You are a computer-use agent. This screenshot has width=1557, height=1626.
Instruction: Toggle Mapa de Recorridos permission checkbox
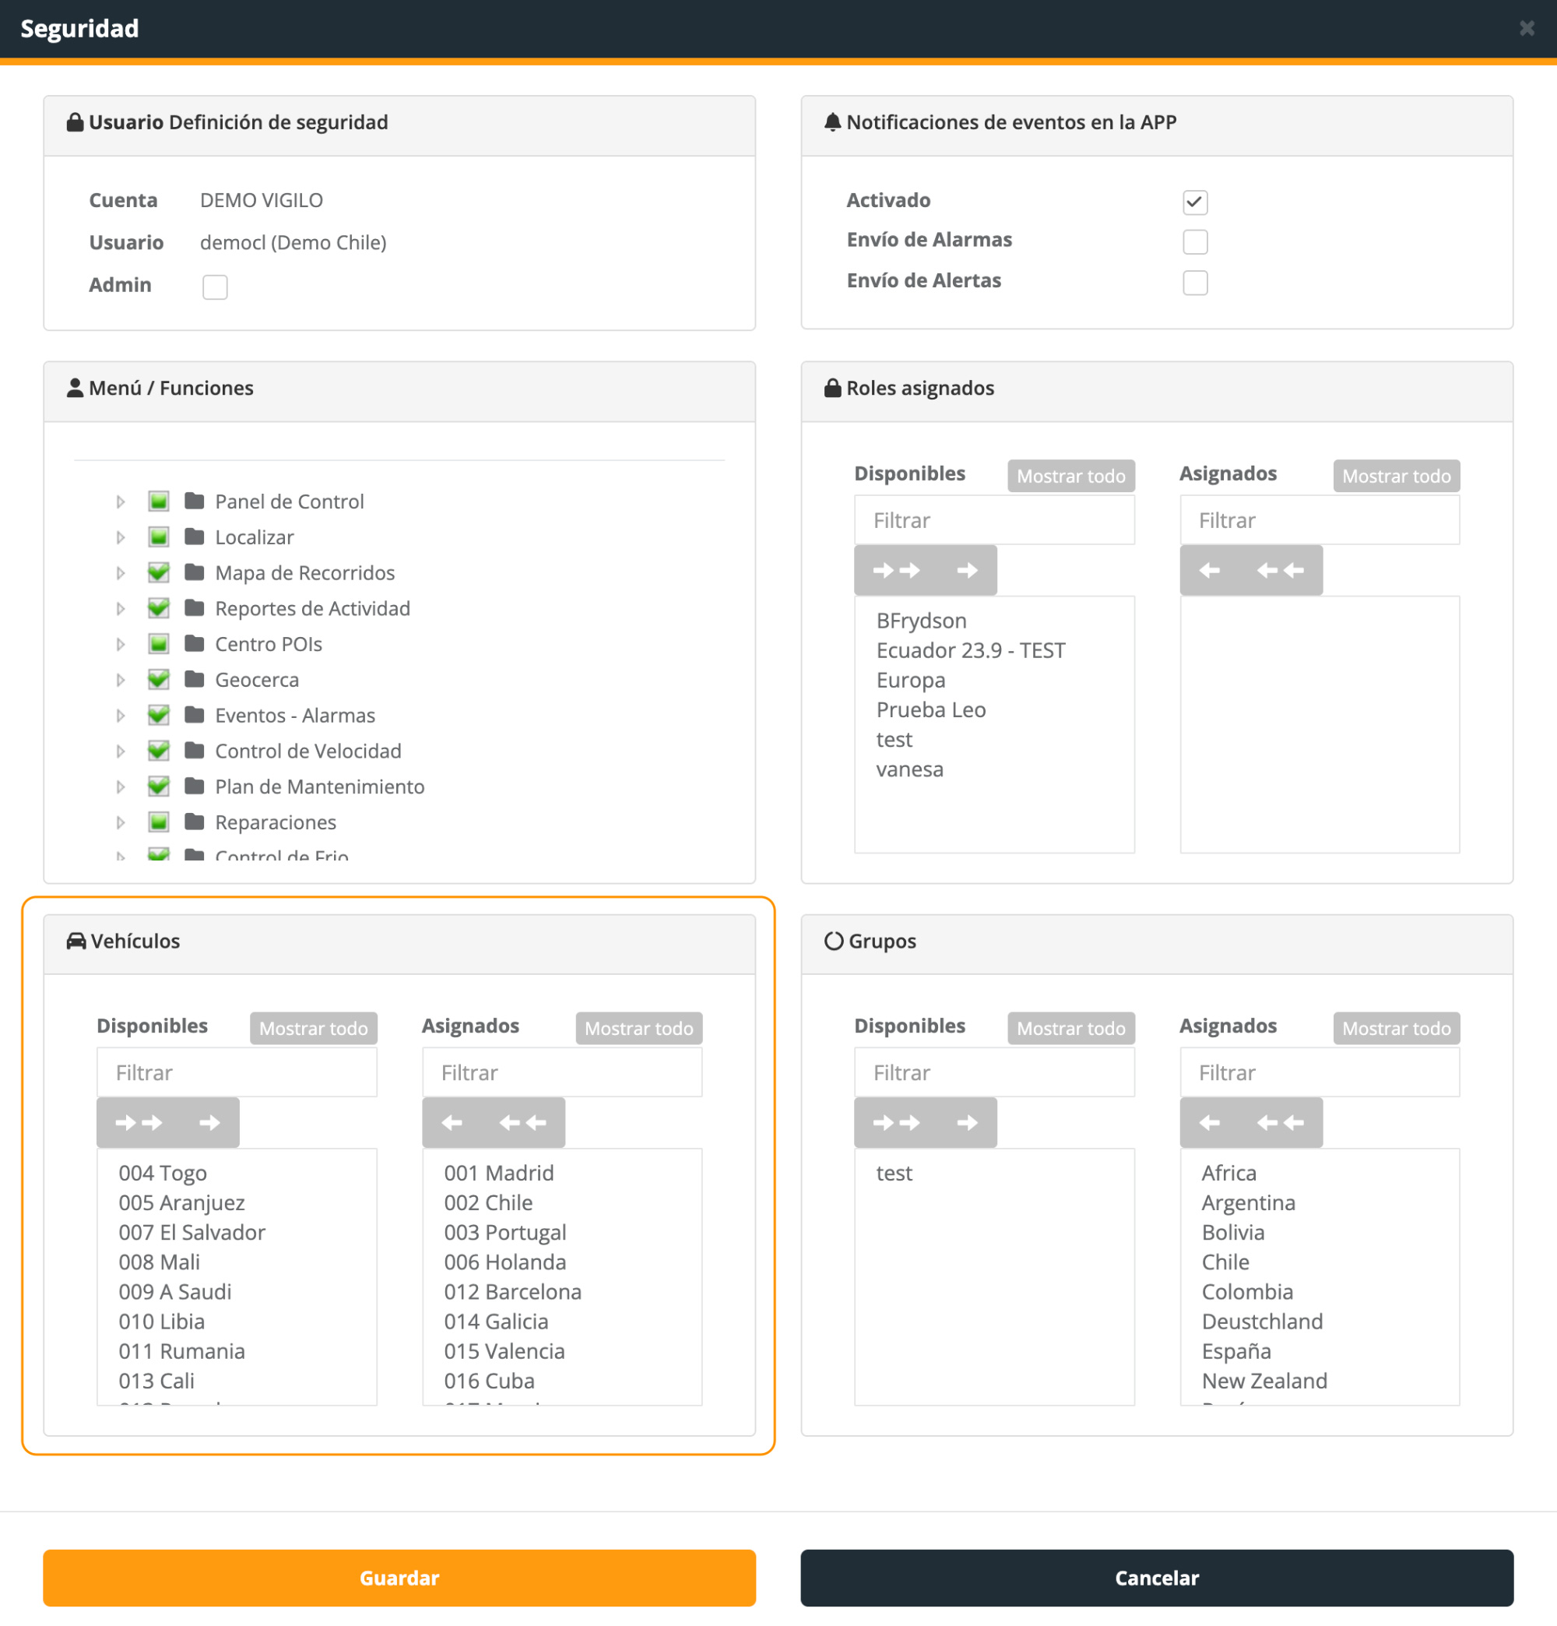(x=159, y=572)
